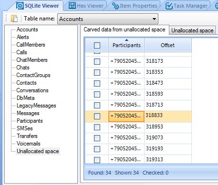Select SMSes in the table tree

click(25, 128)
